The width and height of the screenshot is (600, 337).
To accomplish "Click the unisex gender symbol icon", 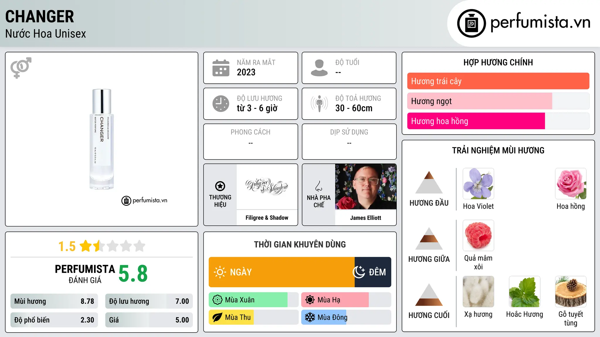I will (x=21, y=68).
